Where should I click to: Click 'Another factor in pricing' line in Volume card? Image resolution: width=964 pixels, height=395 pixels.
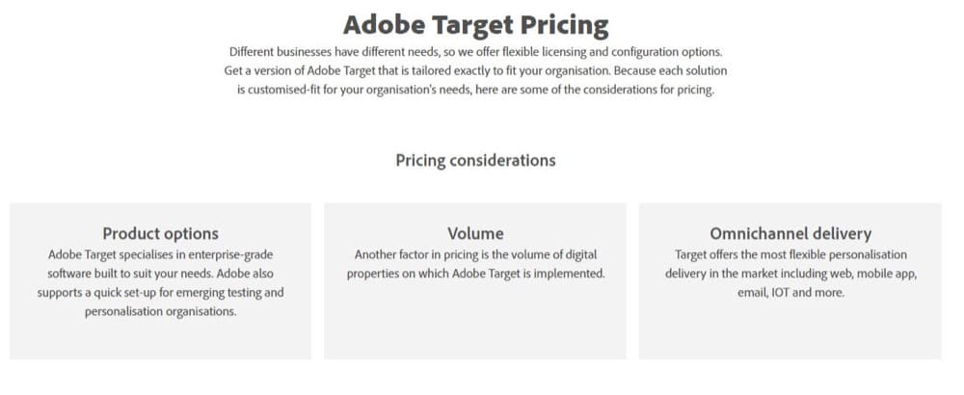pos(475,254)
